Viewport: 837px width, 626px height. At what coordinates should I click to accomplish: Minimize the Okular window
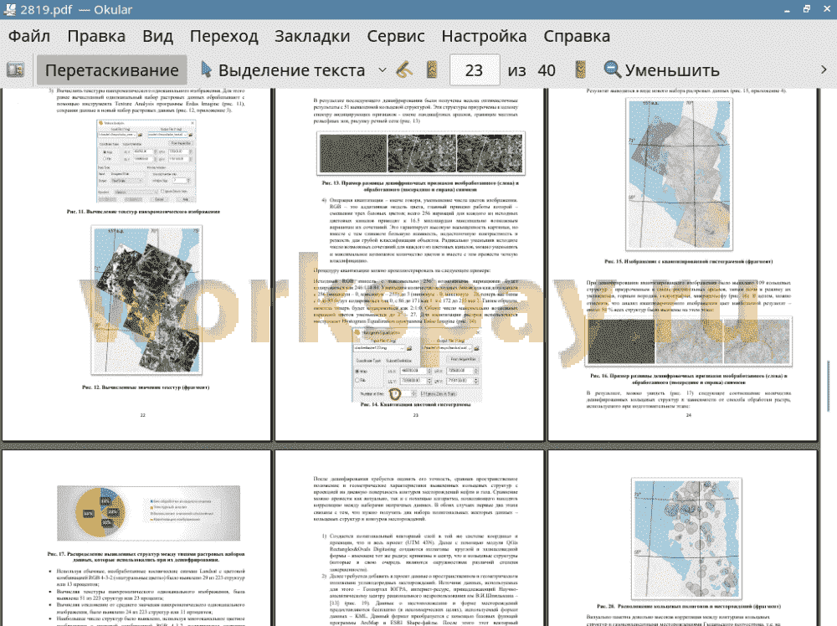click(x=788, y=10)
